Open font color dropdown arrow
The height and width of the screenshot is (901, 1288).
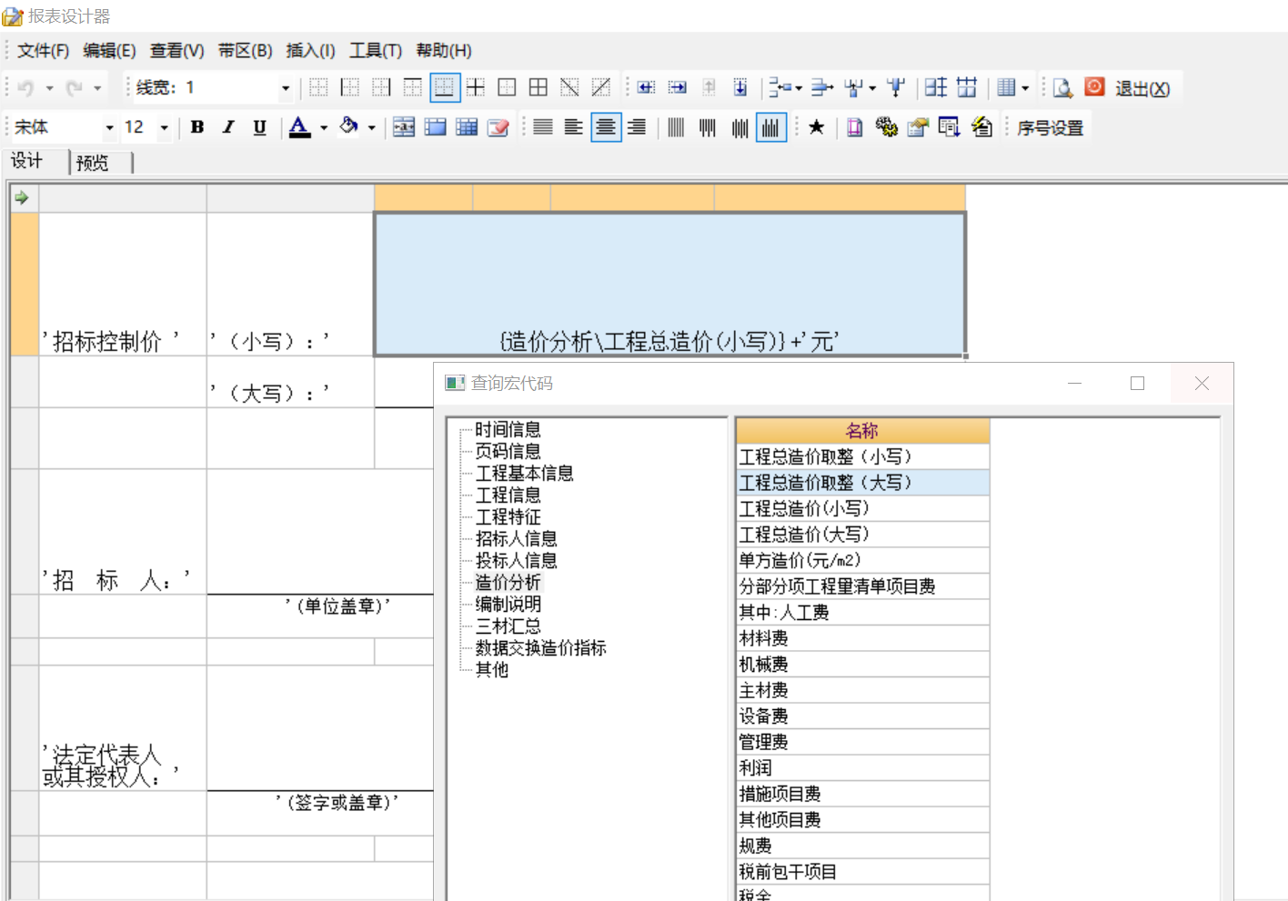tap(324, 128)
